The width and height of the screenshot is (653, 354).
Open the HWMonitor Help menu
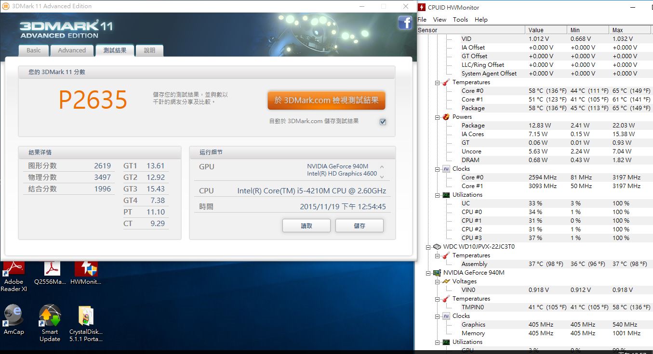coord(481,20)
